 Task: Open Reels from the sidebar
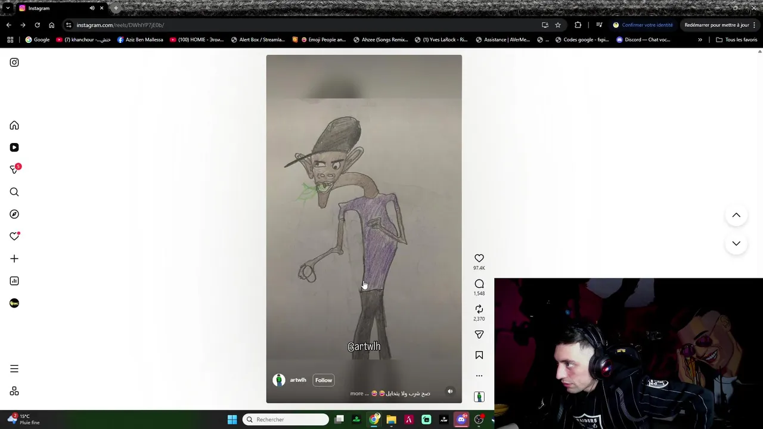click(x=14, y=148)
